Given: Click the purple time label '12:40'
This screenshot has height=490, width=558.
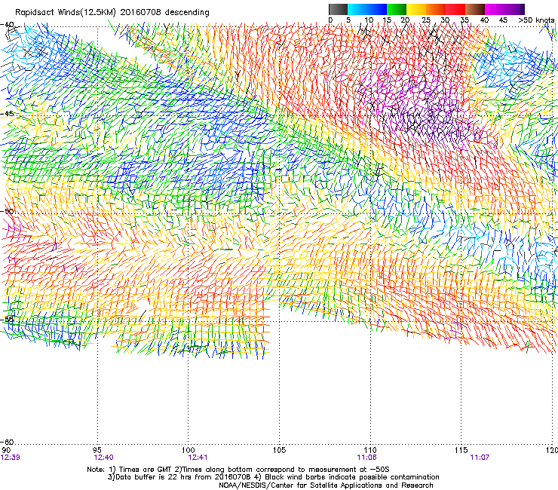Looking at the screenshot, I should (x=103, y=458).
